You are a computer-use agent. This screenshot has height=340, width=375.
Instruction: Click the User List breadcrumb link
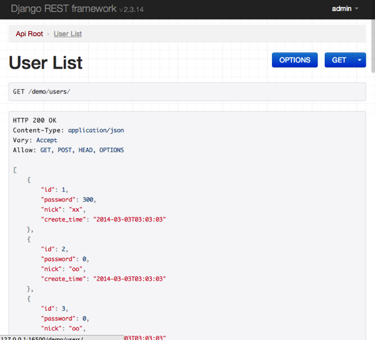point(67,34)
